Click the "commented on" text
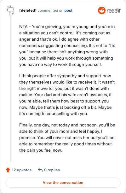The width and height of the screenshot is (126, 193). click(50, 10)
